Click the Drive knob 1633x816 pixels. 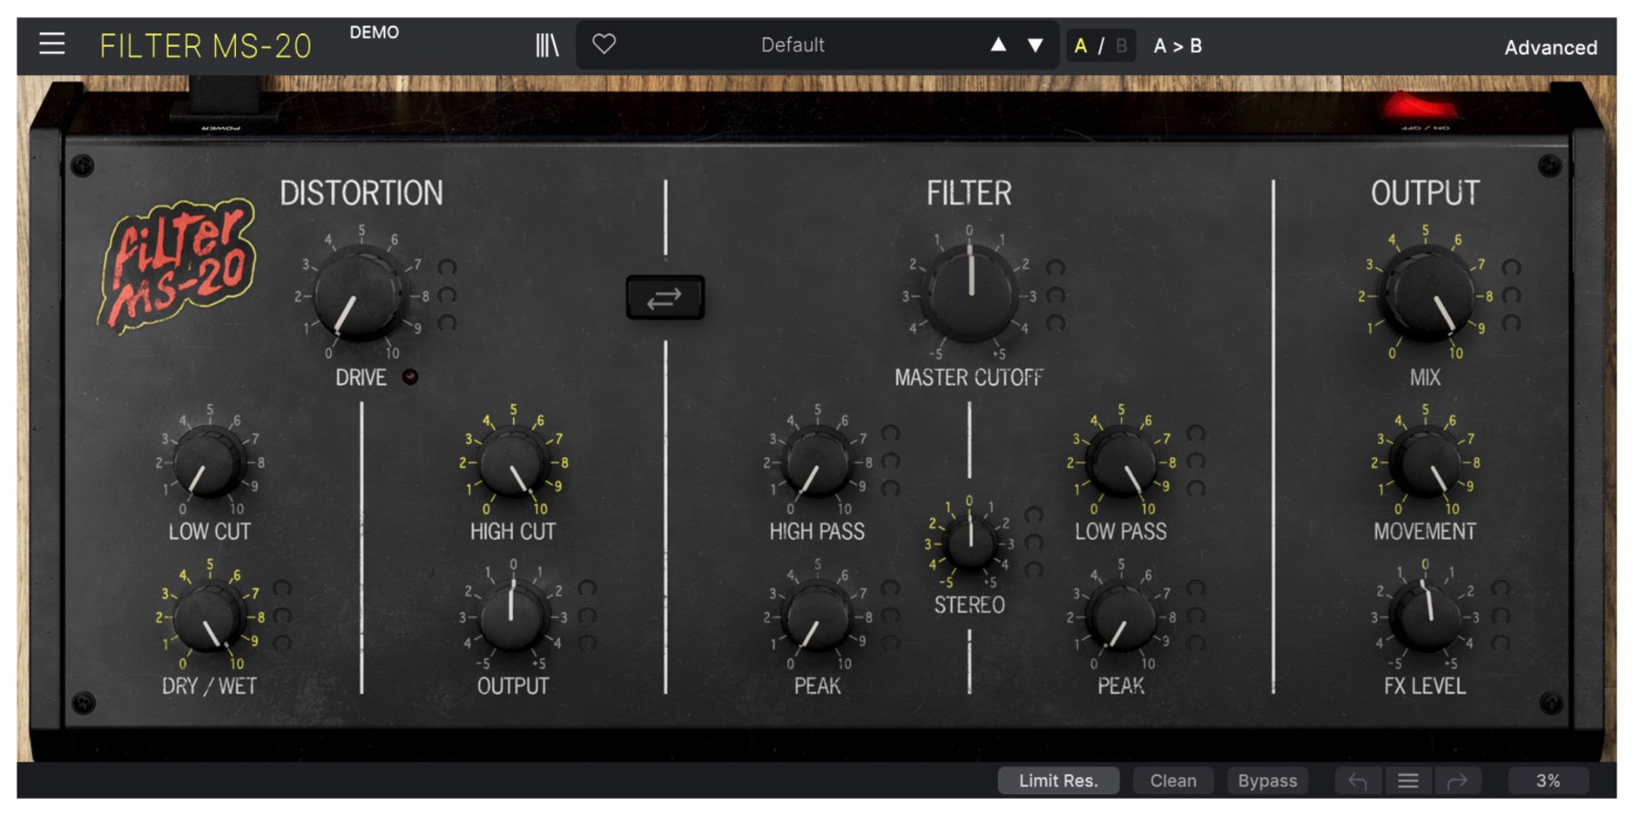coord(360,294)
